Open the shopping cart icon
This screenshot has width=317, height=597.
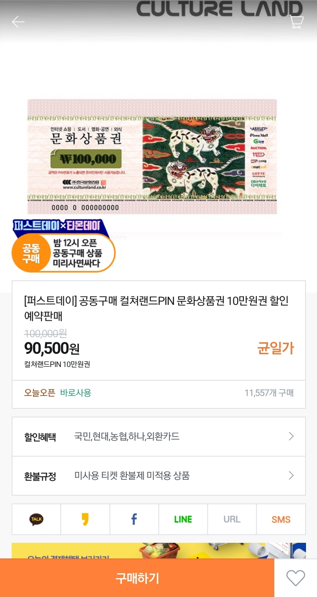[x=297, y=22]
